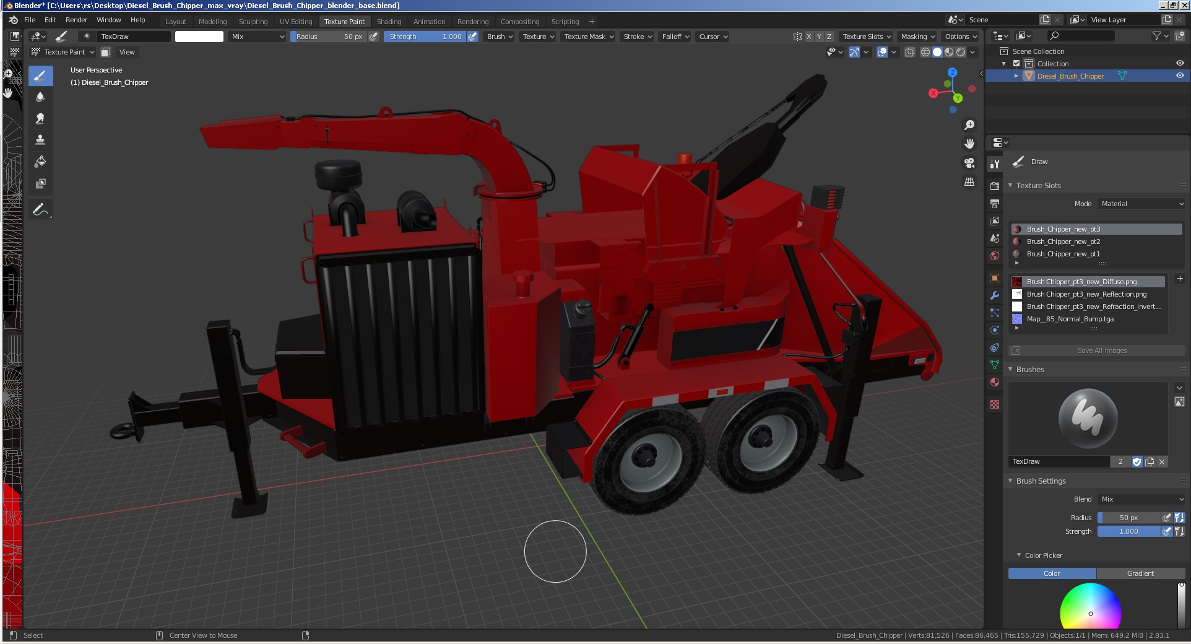Open Stroke dropdown
The width and height of the screenshot is (1191, 644).
[x=638, y=37]
